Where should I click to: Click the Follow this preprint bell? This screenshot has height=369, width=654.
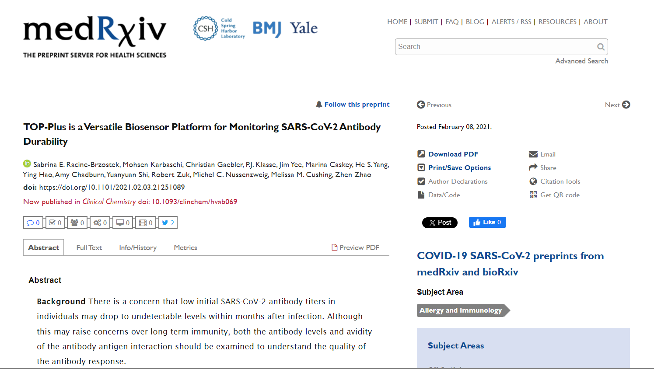(319, 104)
